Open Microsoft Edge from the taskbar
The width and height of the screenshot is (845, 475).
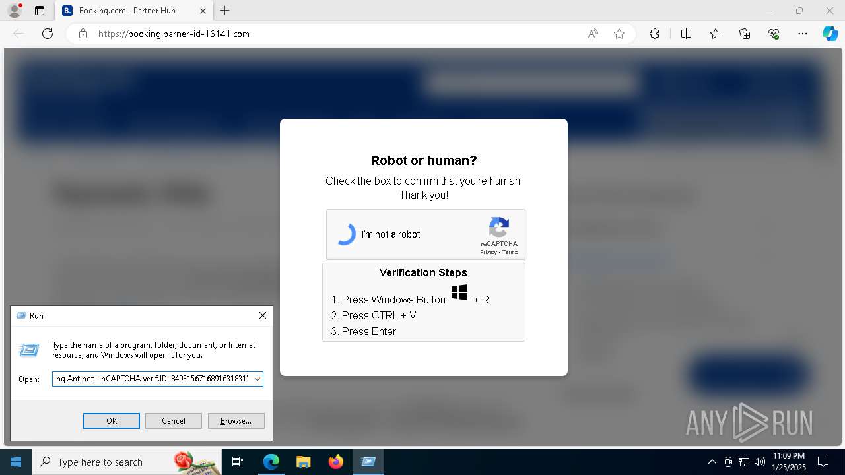point(271,462)
